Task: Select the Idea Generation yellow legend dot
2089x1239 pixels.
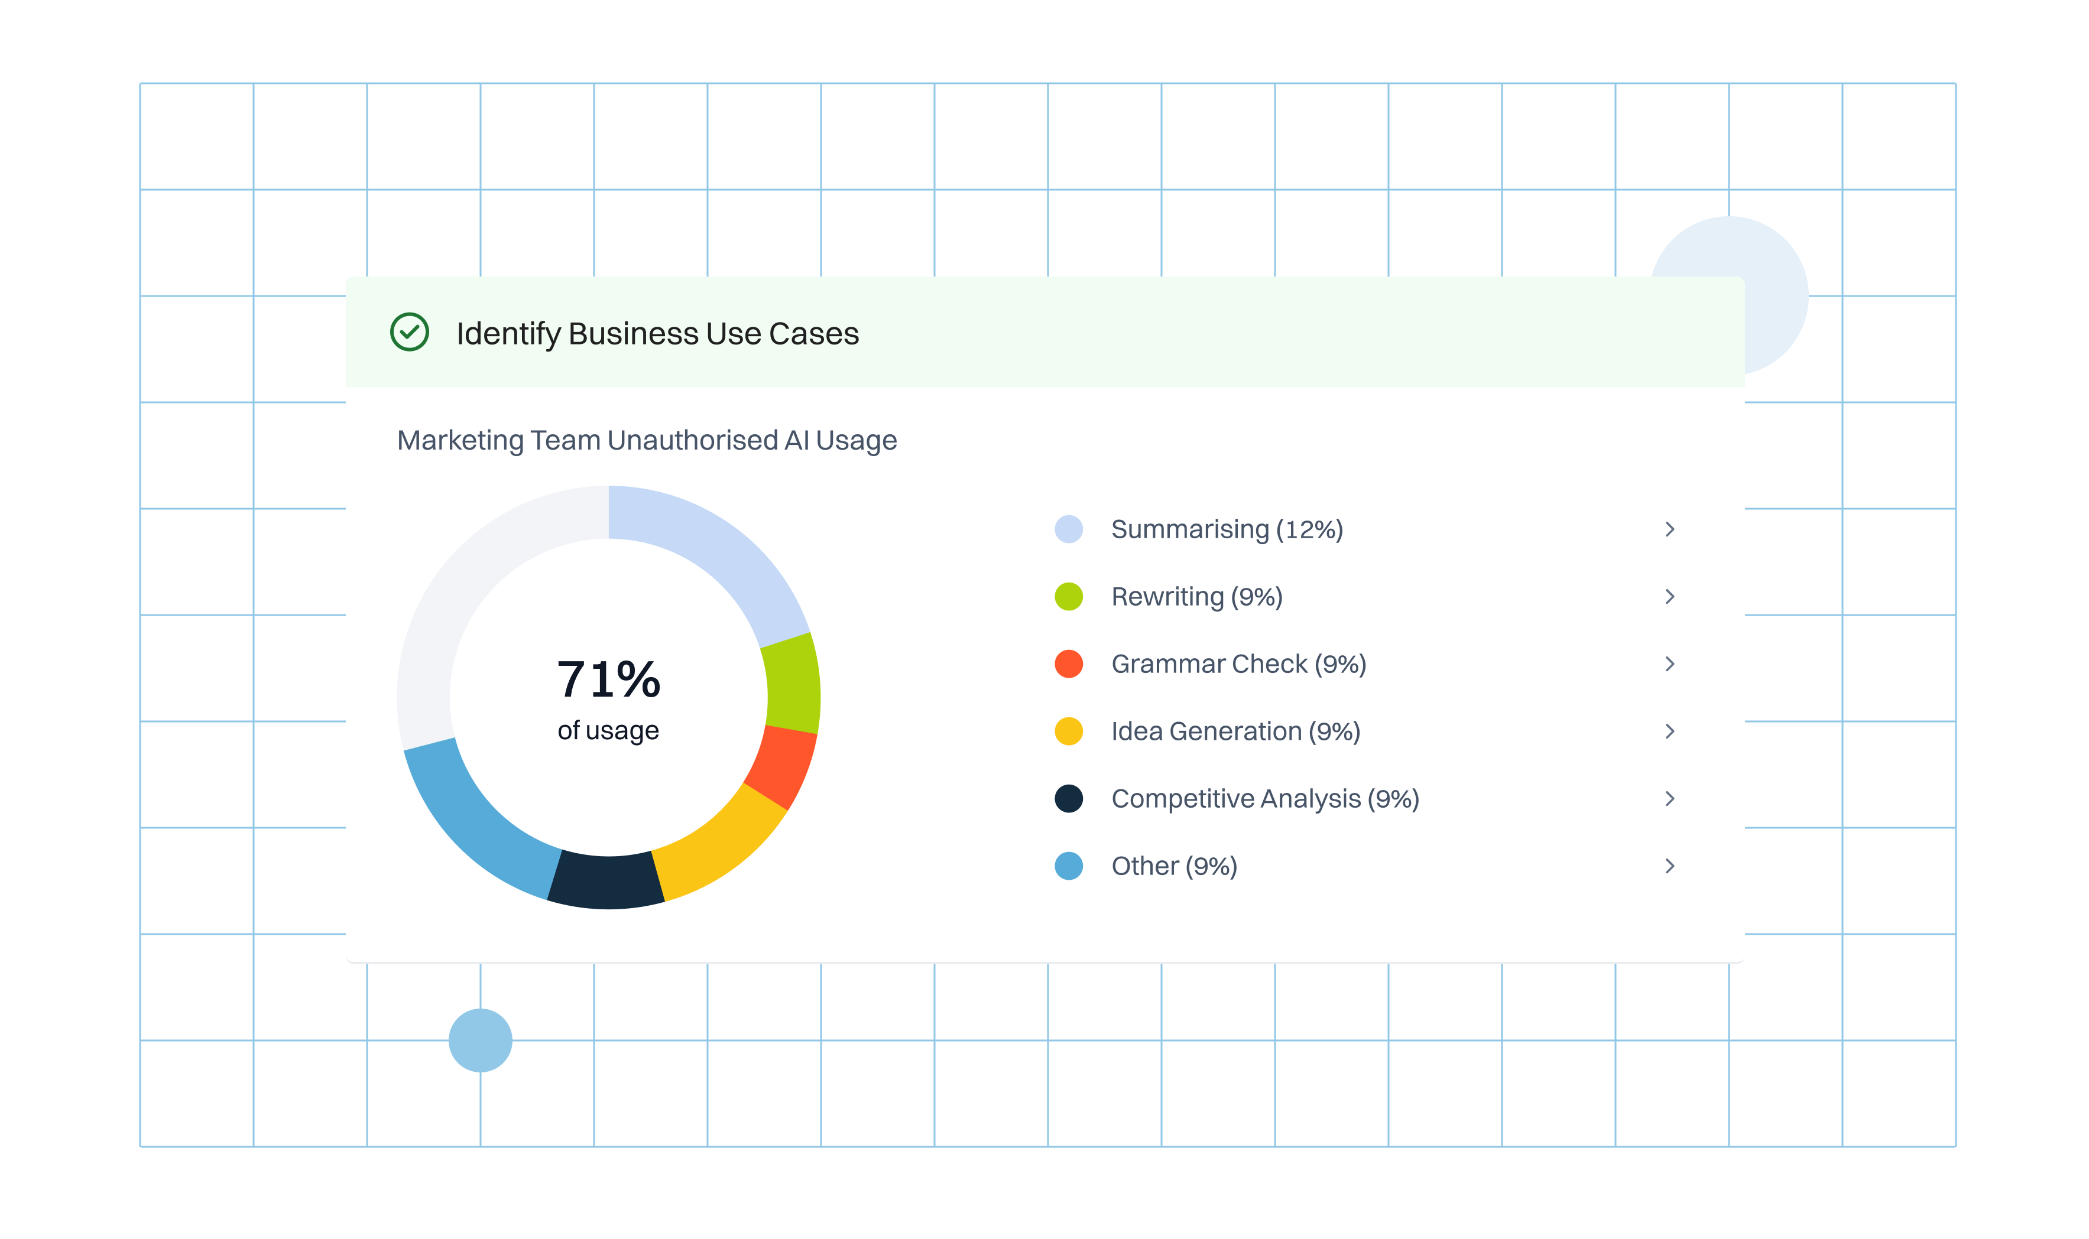Action: [1068, 731]
